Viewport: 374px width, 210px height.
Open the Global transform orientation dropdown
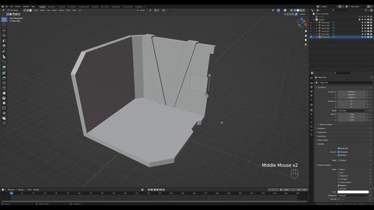pyautogui.click(x=142, y=10)
